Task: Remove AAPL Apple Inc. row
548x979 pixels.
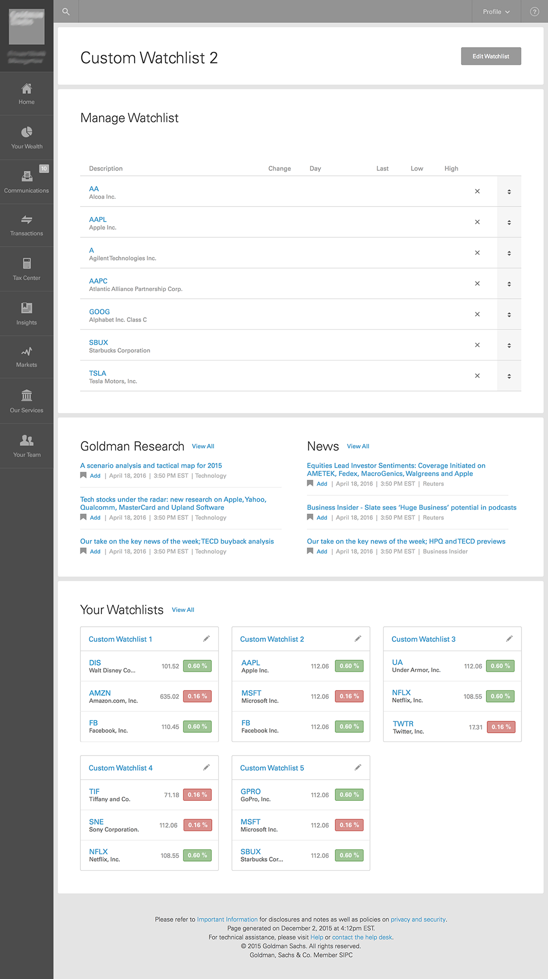Action: [477, 222]
